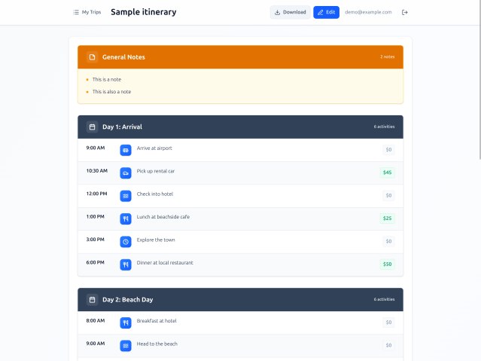The image size is (481, 361).
Task: Click the car icon for Pick up rental car
Action: coord(126,173)
